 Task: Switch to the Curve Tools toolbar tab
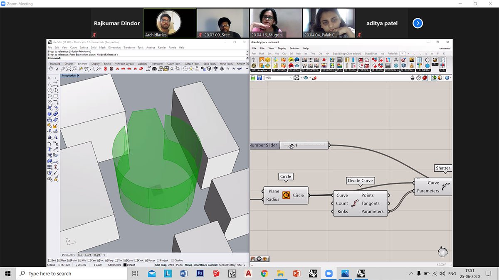pyautogui.click(x=173, y=63)
